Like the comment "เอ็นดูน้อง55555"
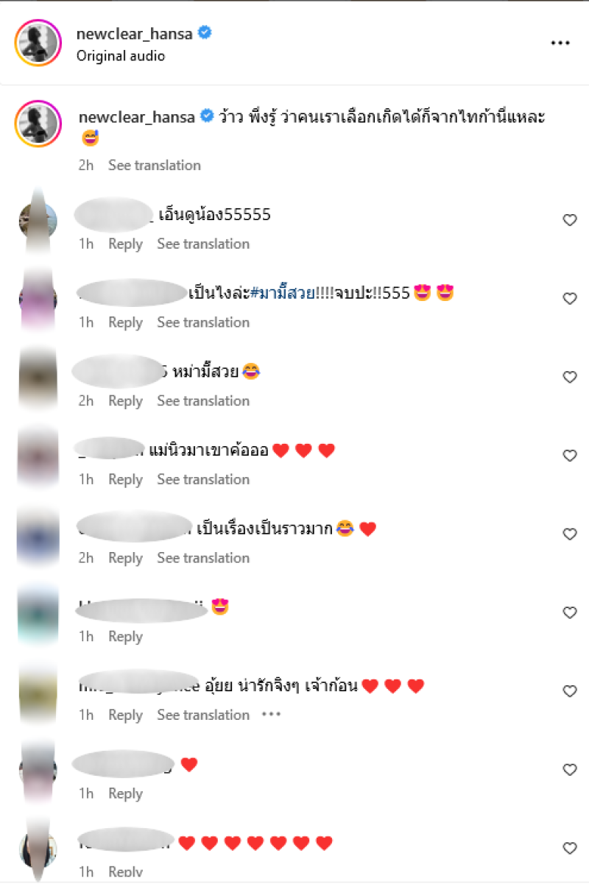Screen dimensions: 589x884 (570, 220)
